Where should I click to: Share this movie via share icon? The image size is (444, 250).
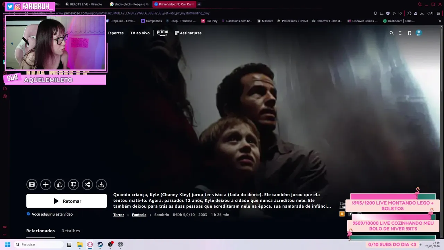click(x=87, y=185)
